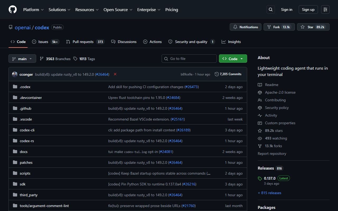338x211 pixels.
Task: Select the Code tab
Action: 18,42
